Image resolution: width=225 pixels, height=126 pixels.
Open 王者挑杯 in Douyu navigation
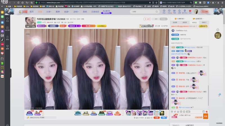(95, 12)
